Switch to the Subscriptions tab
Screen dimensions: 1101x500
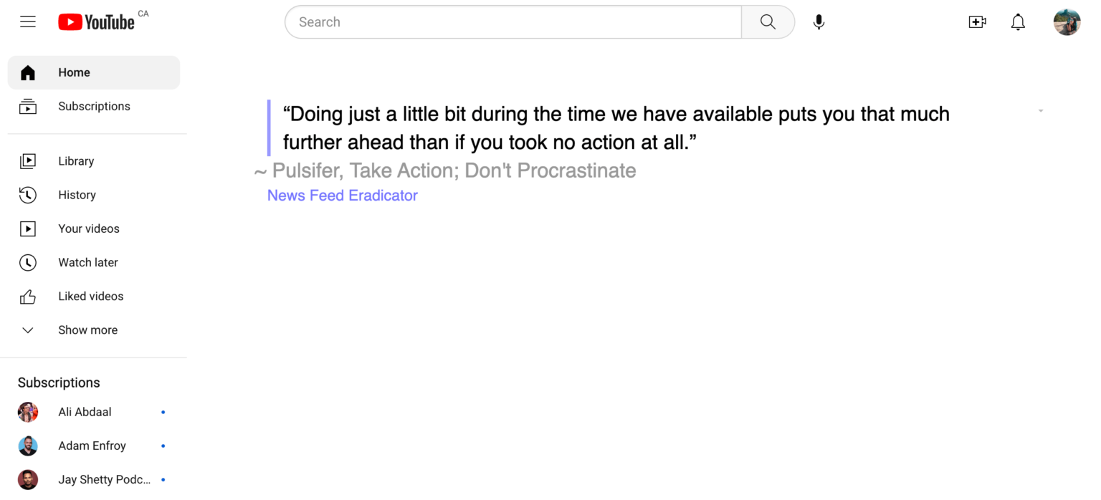[x=94, y=106]
